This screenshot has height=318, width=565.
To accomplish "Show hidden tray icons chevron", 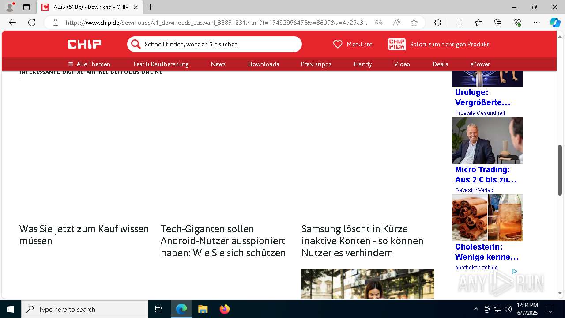I will coord(476,309).
